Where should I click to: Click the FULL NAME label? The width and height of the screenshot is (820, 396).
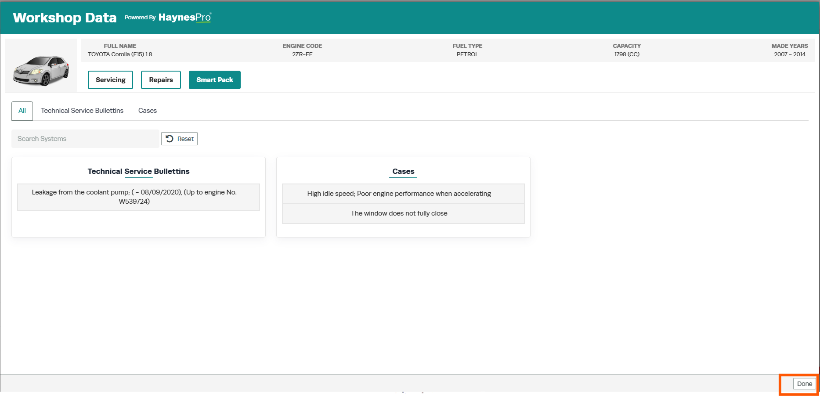click(x=120, y=46)
